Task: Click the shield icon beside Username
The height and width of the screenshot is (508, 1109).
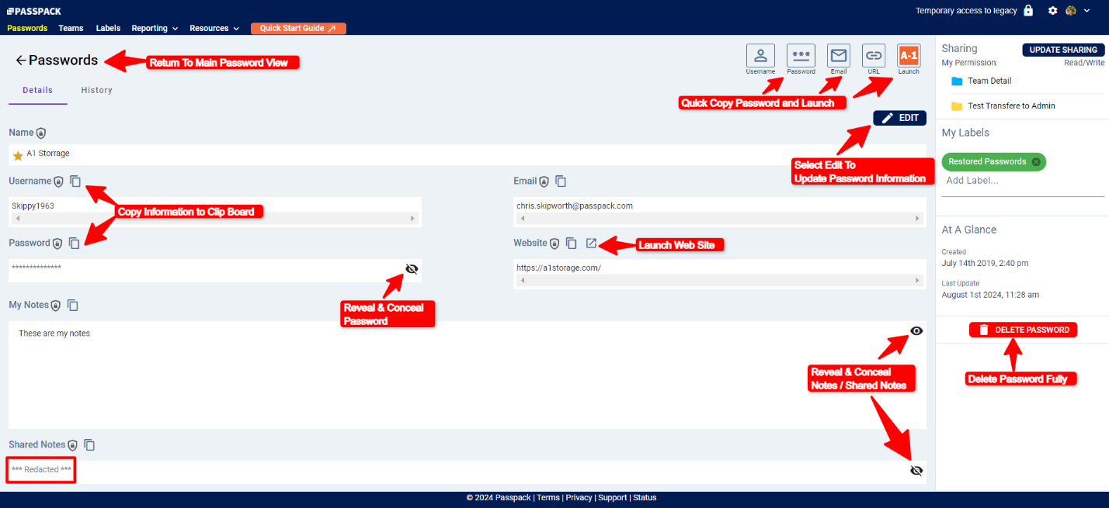Action: [x=58, y=181]
